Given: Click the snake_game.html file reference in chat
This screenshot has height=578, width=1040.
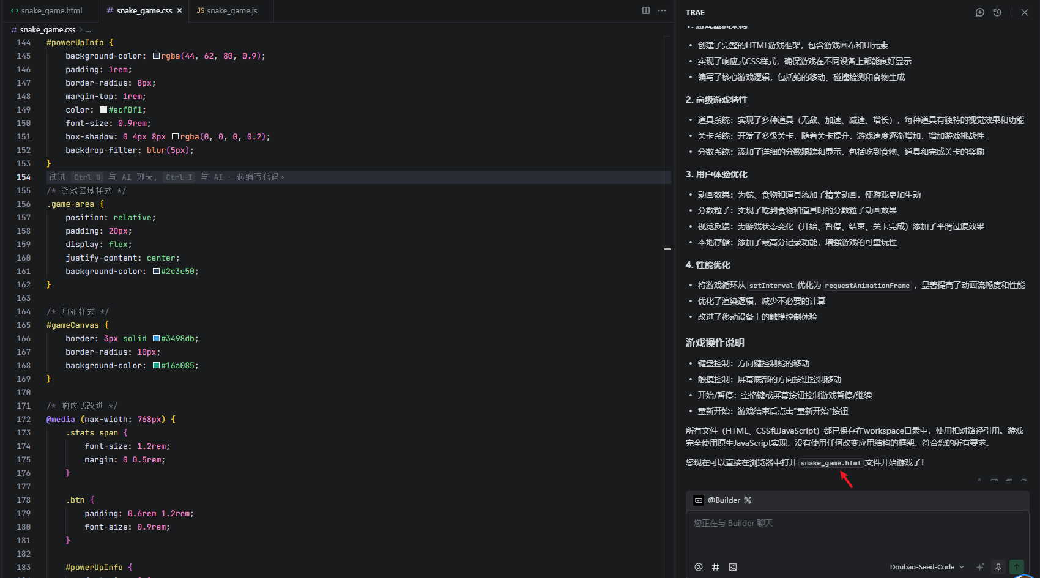Looking at the screenshot, I should pos(830,463).
